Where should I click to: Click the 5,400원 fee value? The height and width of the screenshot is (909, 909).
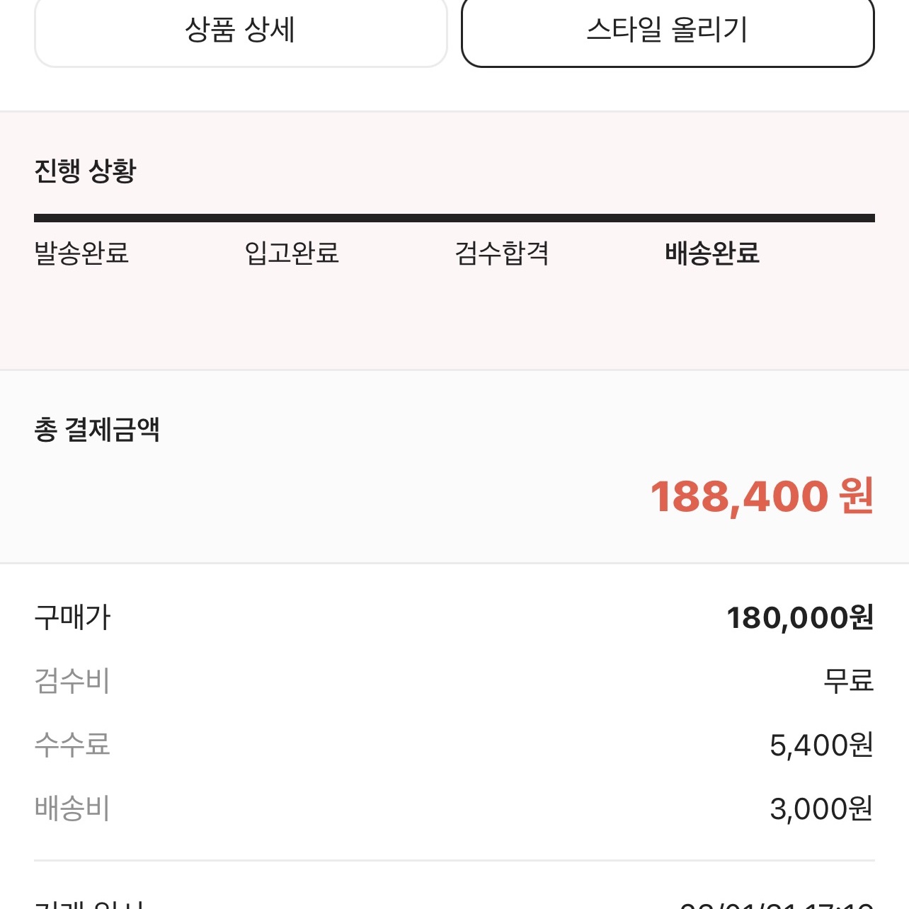click(x=821, y=745)
